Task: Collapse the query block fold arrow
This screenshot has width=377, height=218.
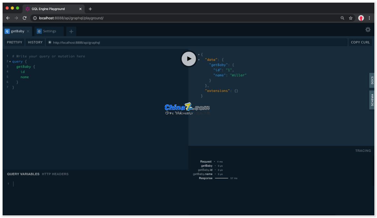Action: [10, 62]
